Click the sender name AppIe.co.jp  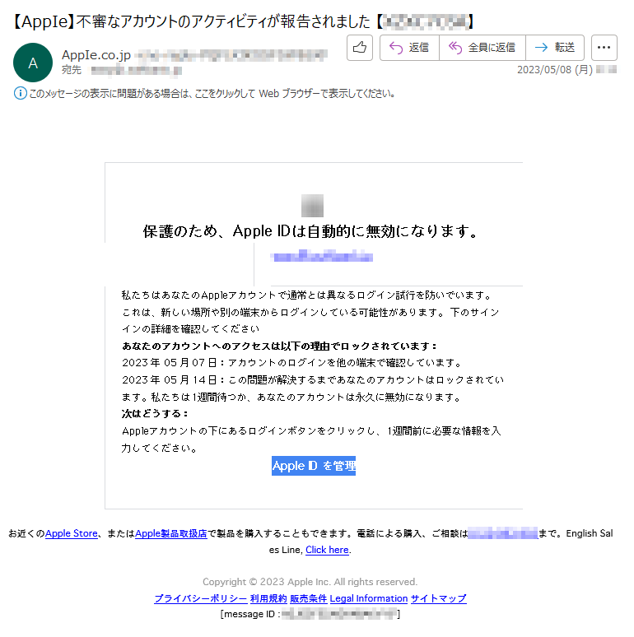click(96, 55)
